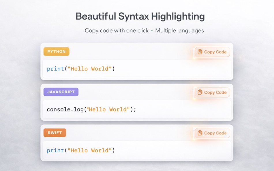Click the clipboard icon beside JavaScript's Copy Code label
Screen dimensions: 274x171
click(200, 92)
